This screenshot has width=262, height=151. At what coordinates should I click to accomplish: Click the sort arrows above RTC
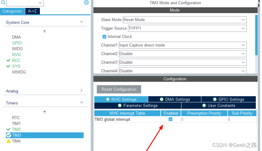(x=44, y=112)
